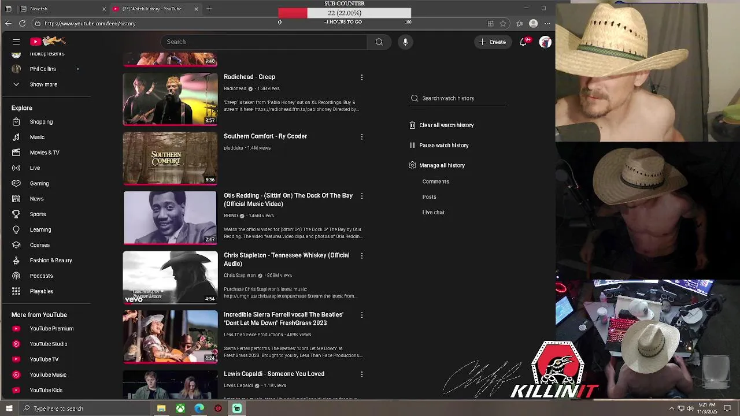Click the address bar URL
The height and width of the screenshot is (416, 740).
(x=90, y=24)
